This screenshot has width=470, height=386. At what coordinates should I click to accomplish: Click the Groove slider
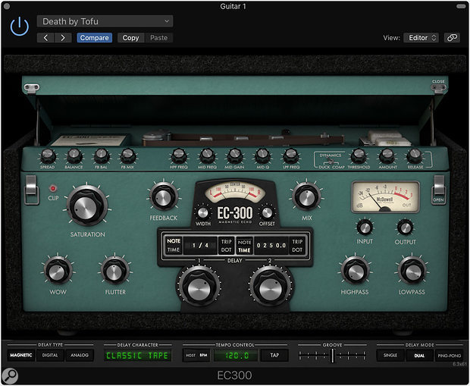pos(331,355)
